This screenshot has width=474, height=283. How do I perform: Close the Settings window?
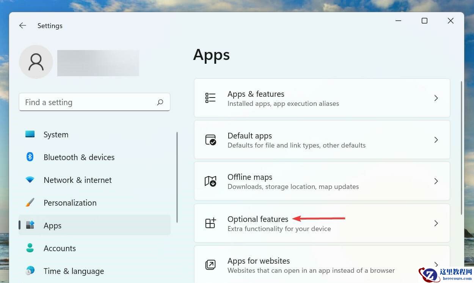pyautogui.click(x=450, y=21)
